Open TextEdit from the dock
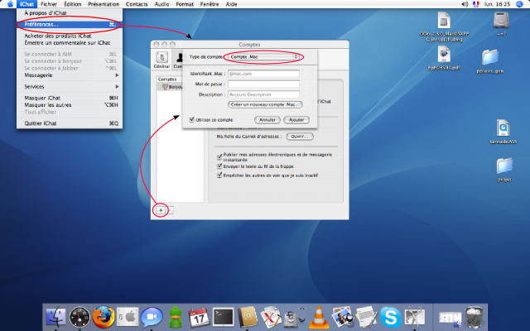The width and height of the screenshot is (530, 331). point(366,317)
